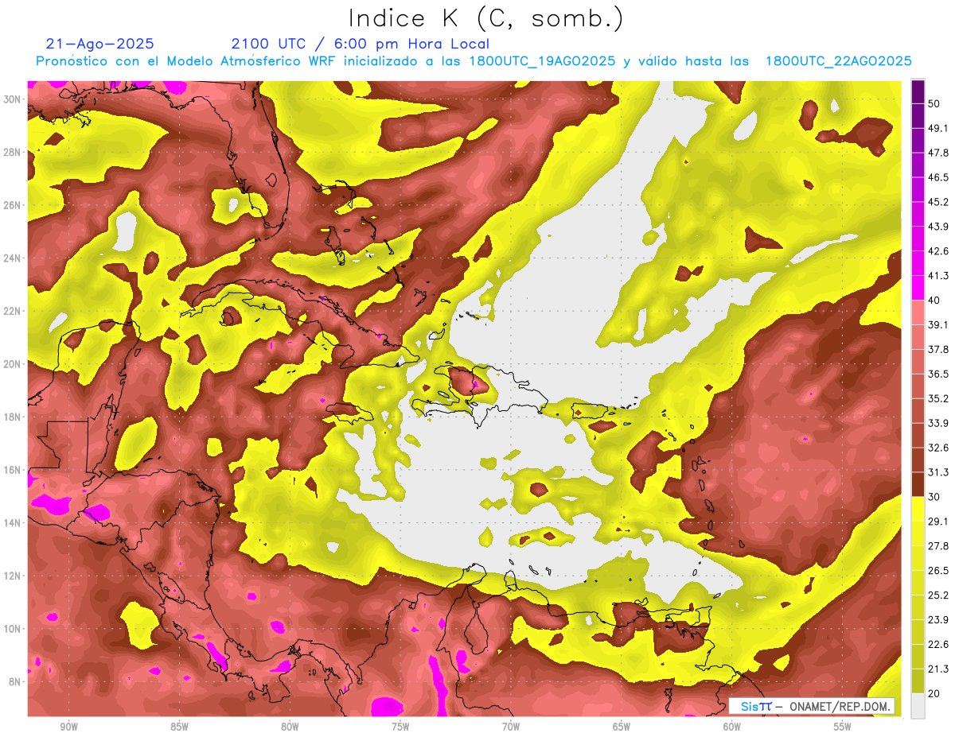Click the magenta legend swatch between 40 and 41.3
Viewport: 955px width, 737px height.
click(918, 288)
